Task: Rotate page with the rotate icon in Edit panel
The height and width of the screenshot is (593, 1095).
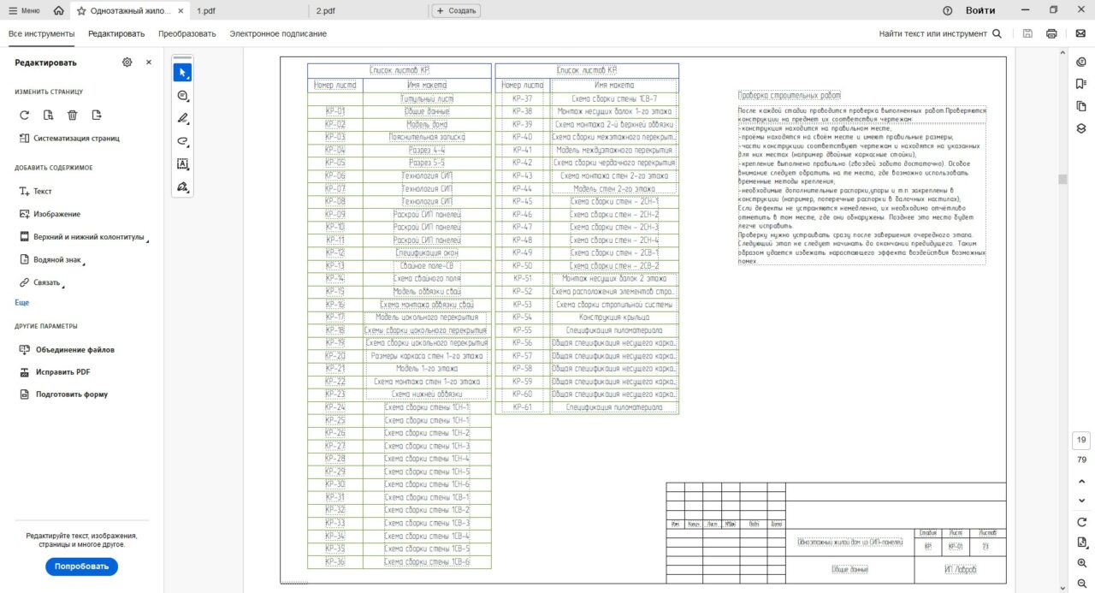Action: point(24,116)
